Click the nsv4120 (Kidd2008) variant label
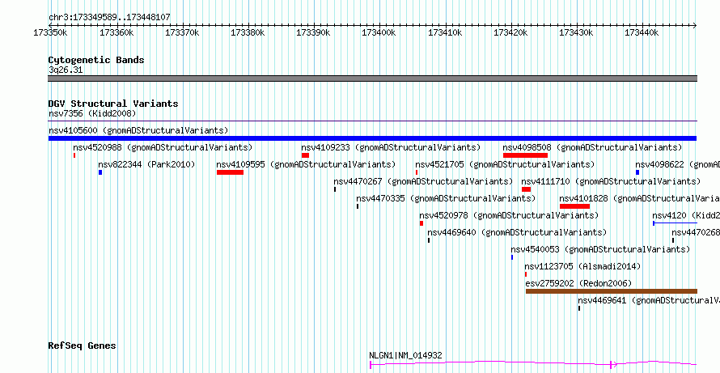The width and height of the screenshot is (720, 373). pyautogui.click(x=686, y=215)
